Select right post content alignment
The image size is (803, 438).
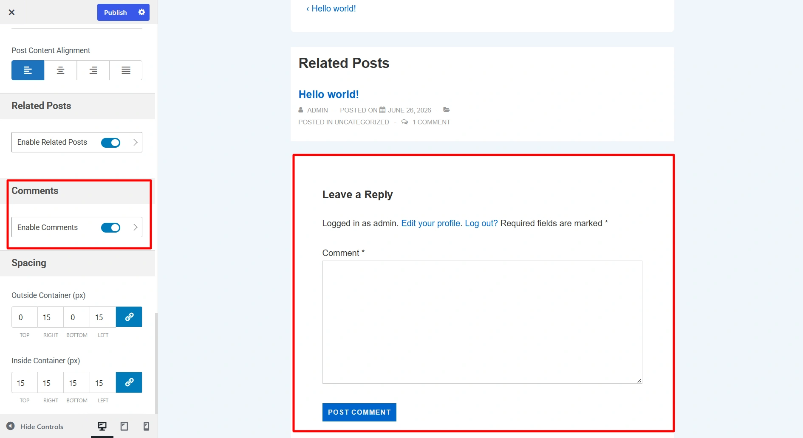pos(93,70)
